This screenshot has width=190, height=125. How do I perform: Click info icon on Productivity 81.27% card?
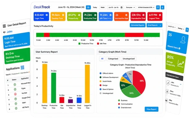[79, 15]
